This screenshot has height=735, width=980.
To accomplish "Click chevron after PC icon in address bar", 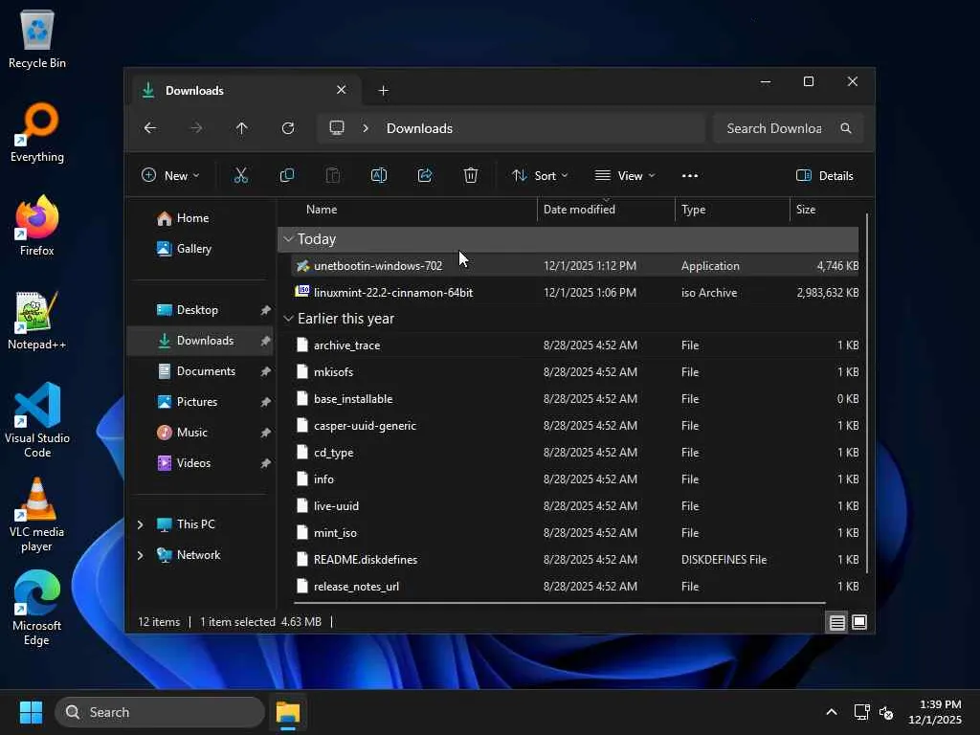I will (x=366, y=128).
